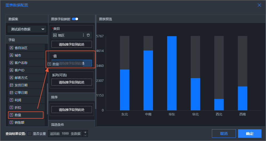Increase returned rows with plus stepper

pos(85,132)
